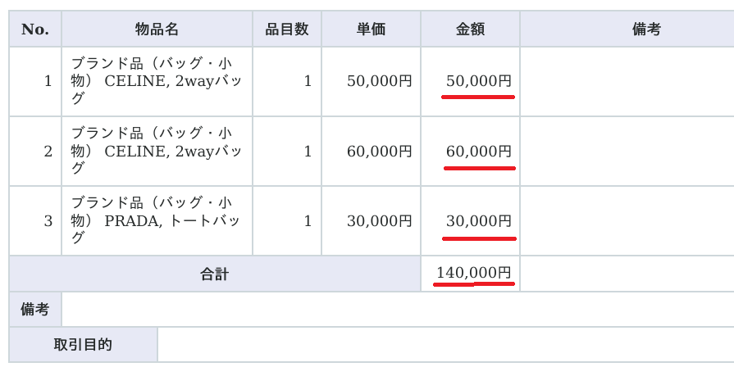Click the empty 備考 field below the total
The width and height of the screenshot is (734, 367).
pos(397,310)
